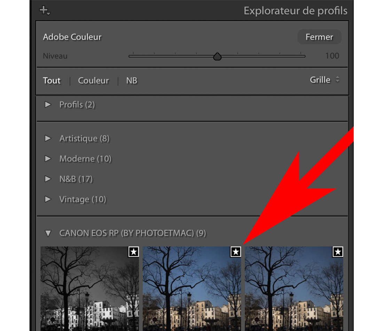Toggle favorite star on right profile thumbnail
The width and height of the screenshot is (383, 331).
tap(338, 252)
